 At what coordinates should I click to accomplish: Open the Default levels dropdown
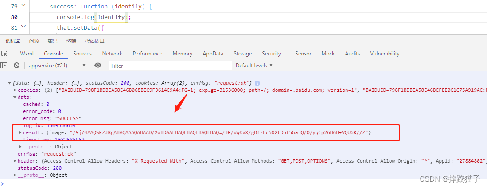point(254,66)
